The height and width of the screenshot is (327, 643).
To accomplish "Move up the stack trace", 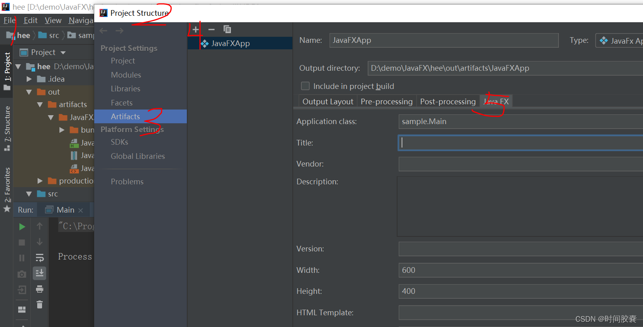I will (40, 226).
